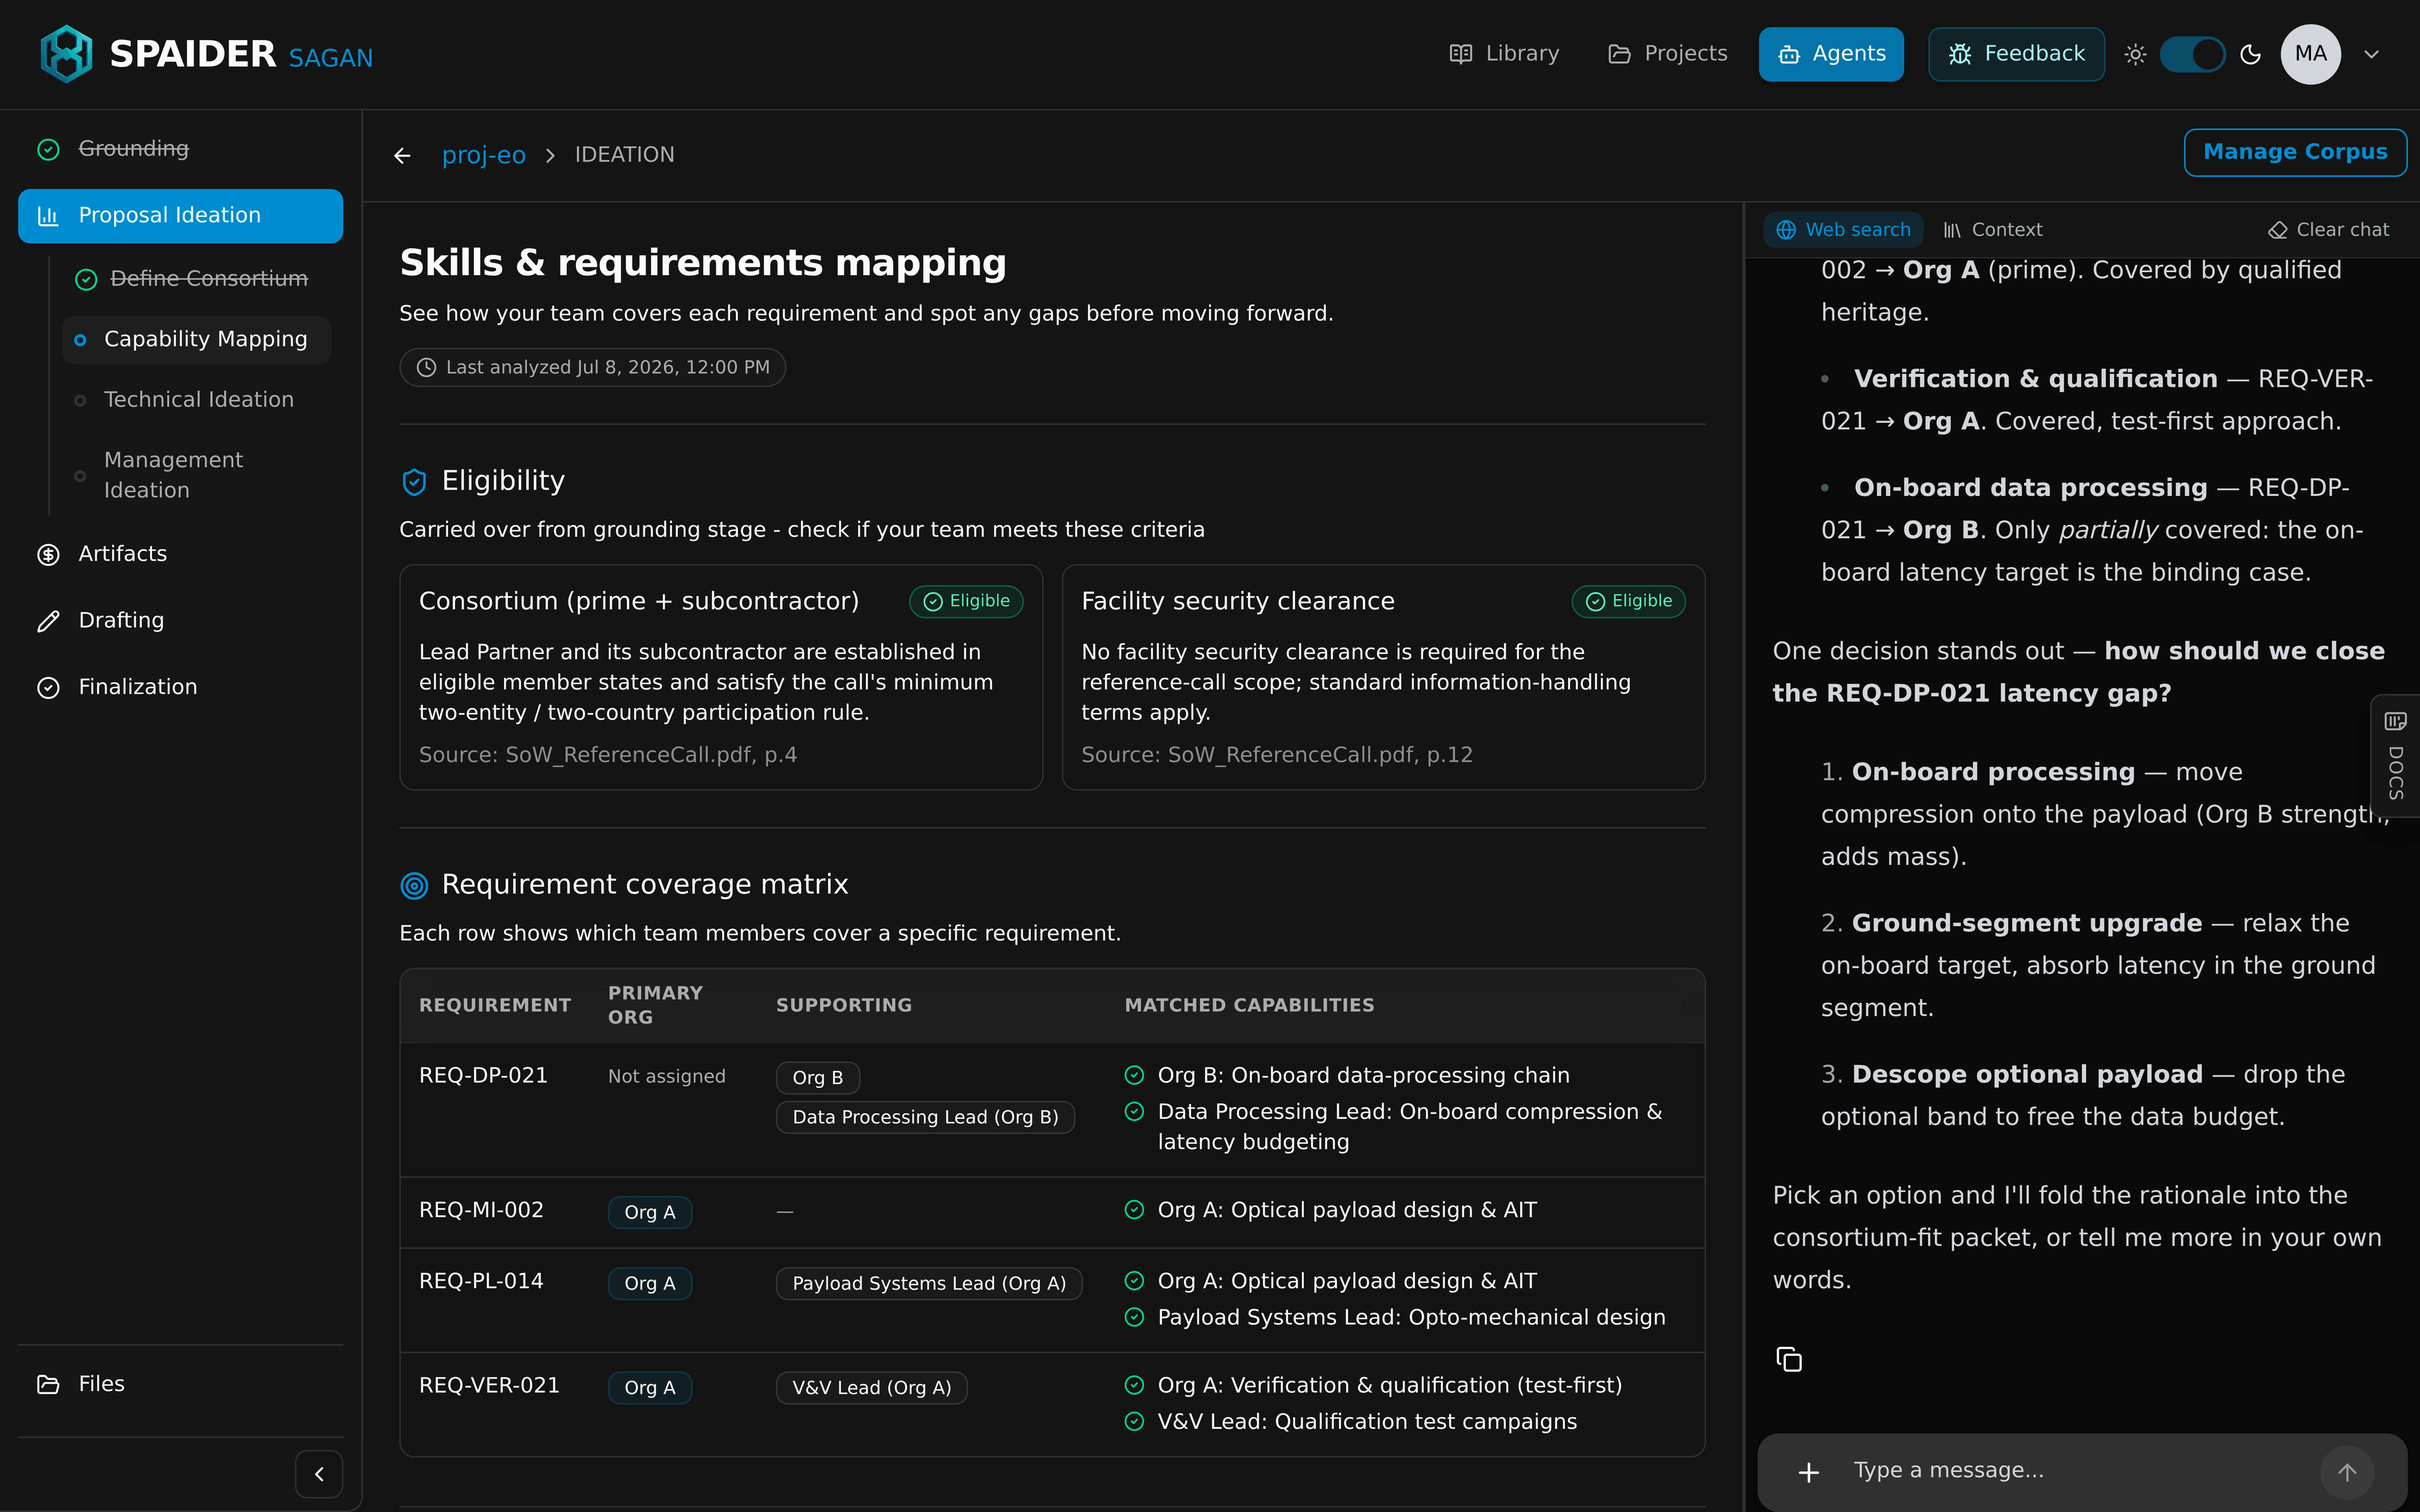The image size is (2420, 1512).
Task: Click Eligible badge on Facility security clearance
Action: [1628, 601]
